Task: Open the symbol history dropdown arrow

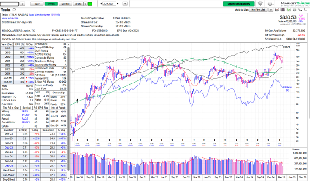Action: pos(22,4)
